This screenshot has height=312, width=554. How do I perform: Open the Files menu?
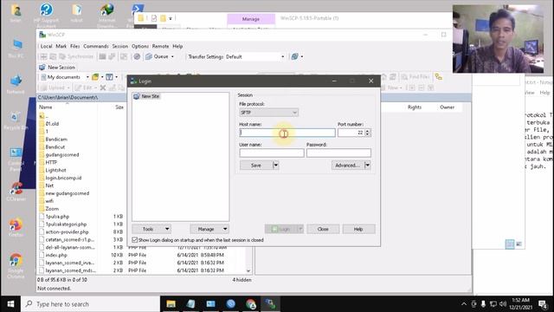pyautogui.click(x=75, y=46)
